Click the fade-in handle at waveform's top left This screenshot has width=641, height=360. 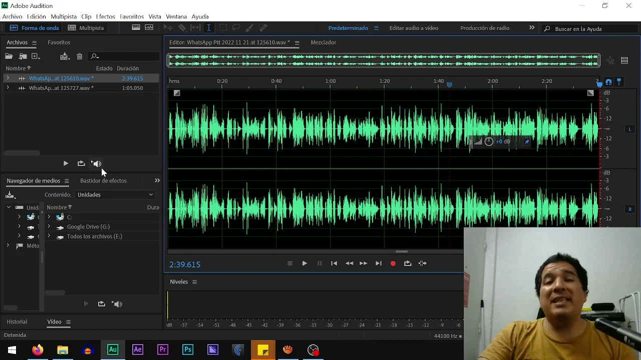pyautogui.click(x=177, y=93)
